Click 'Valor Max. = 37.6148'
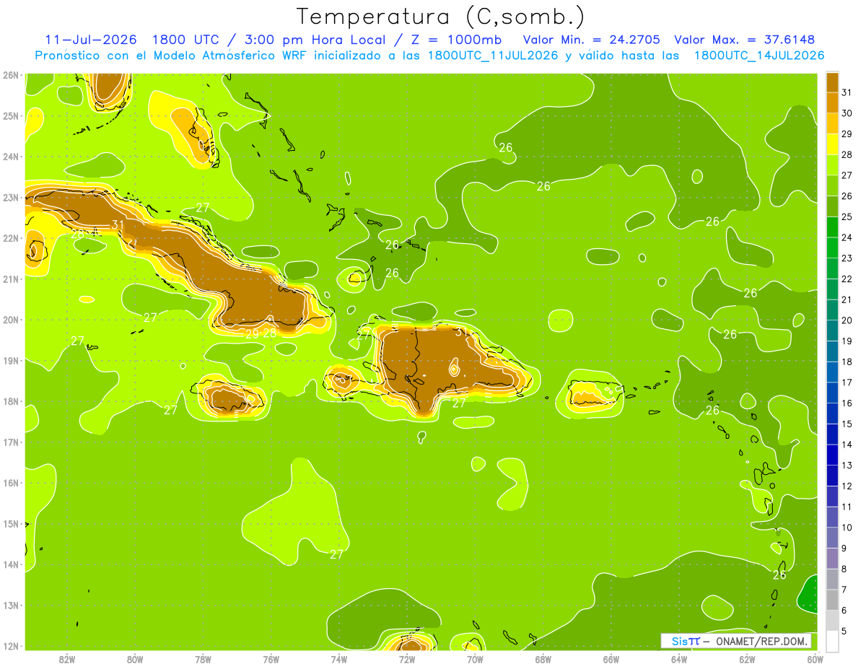The width and height of the screenshot is (866, 669). point(745,40)
